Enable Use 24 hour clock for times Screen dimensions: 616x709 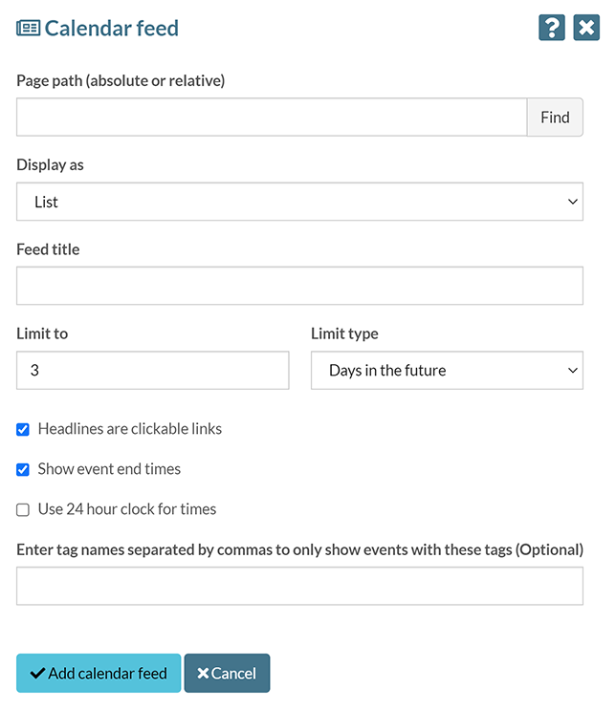(23, 510)
